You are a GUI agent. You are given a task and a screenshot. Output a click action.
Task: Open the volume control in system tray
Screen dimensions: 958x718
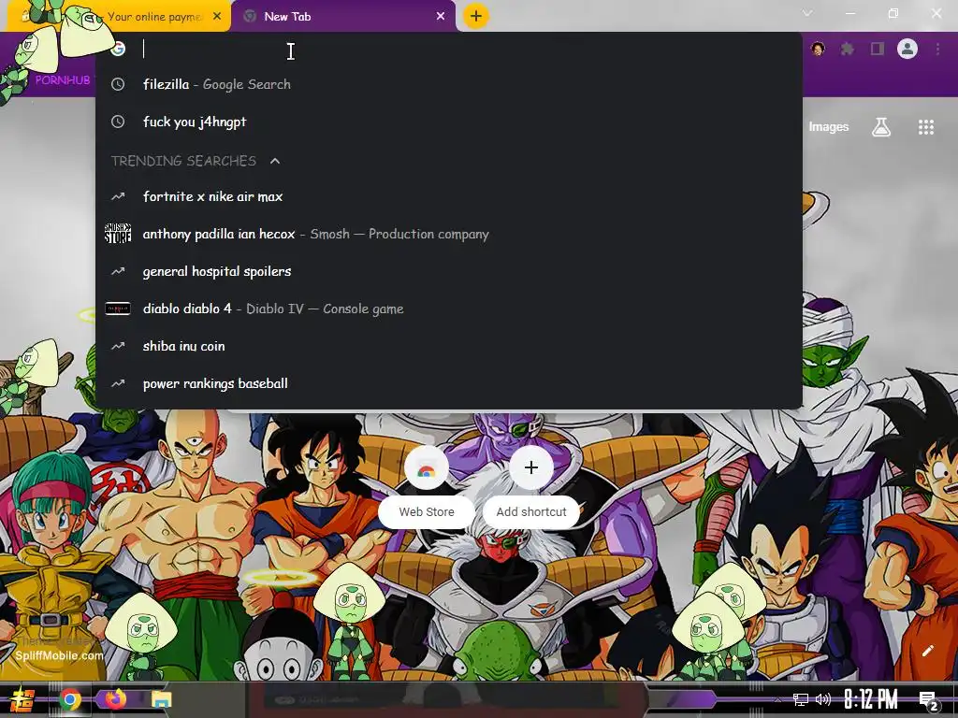point(823,699)
